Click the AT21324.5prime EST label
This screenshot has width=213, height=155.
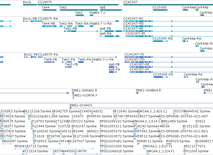point(35,151)
